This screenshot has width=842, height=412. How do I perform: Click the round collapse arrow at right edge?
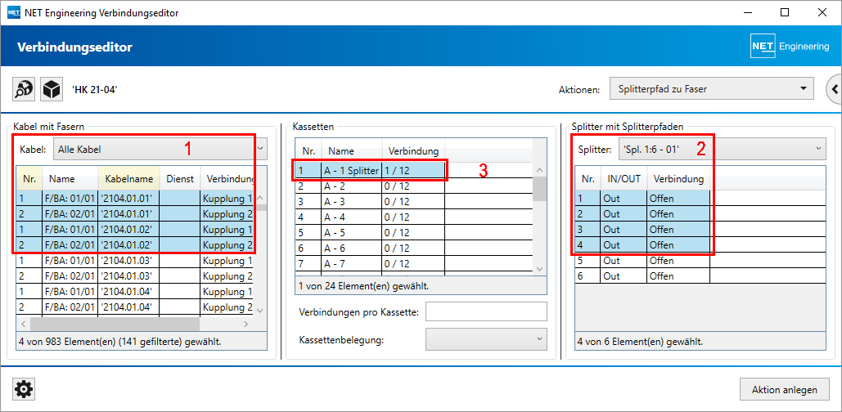(835, 89)
